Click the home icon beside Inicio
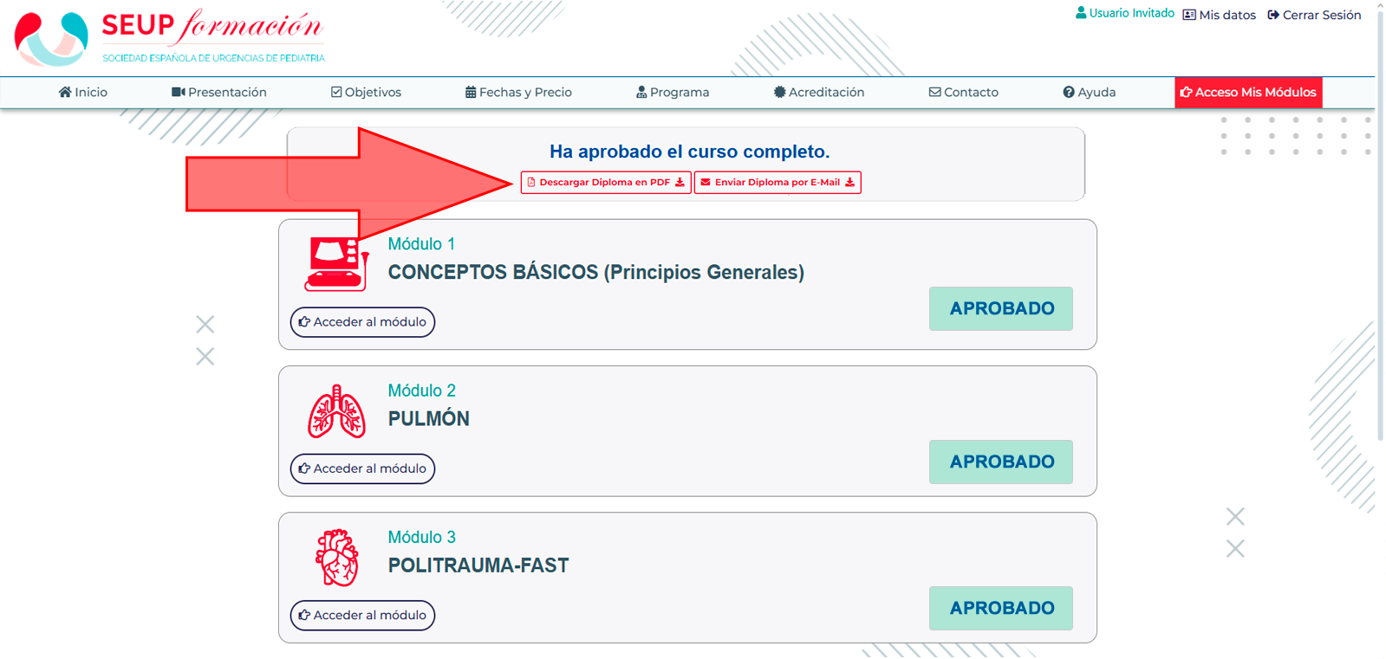1386x659 pixels. point(65,92)
